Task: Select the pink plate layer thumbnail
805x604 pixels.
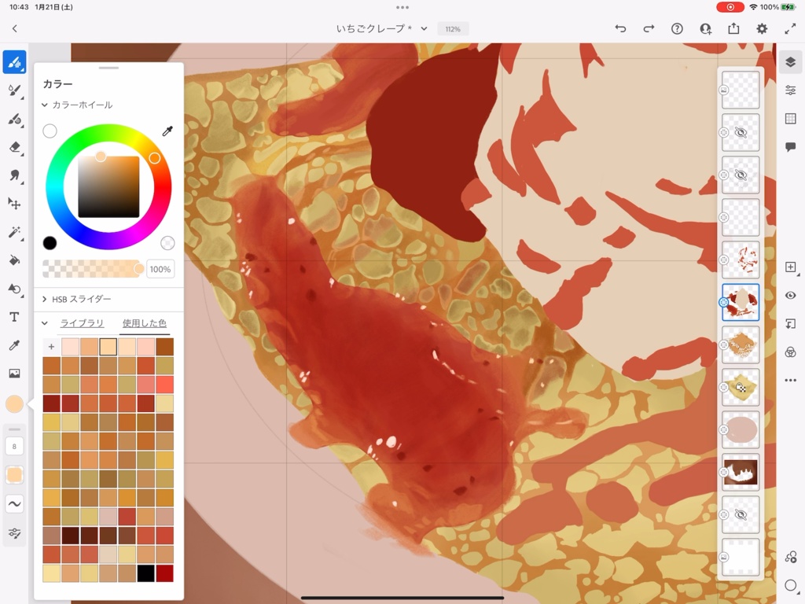Action: 741,430
